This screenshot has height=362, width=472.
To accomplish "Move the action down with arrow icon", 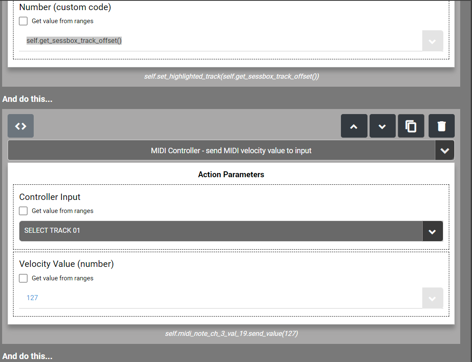I will point(382,126).
